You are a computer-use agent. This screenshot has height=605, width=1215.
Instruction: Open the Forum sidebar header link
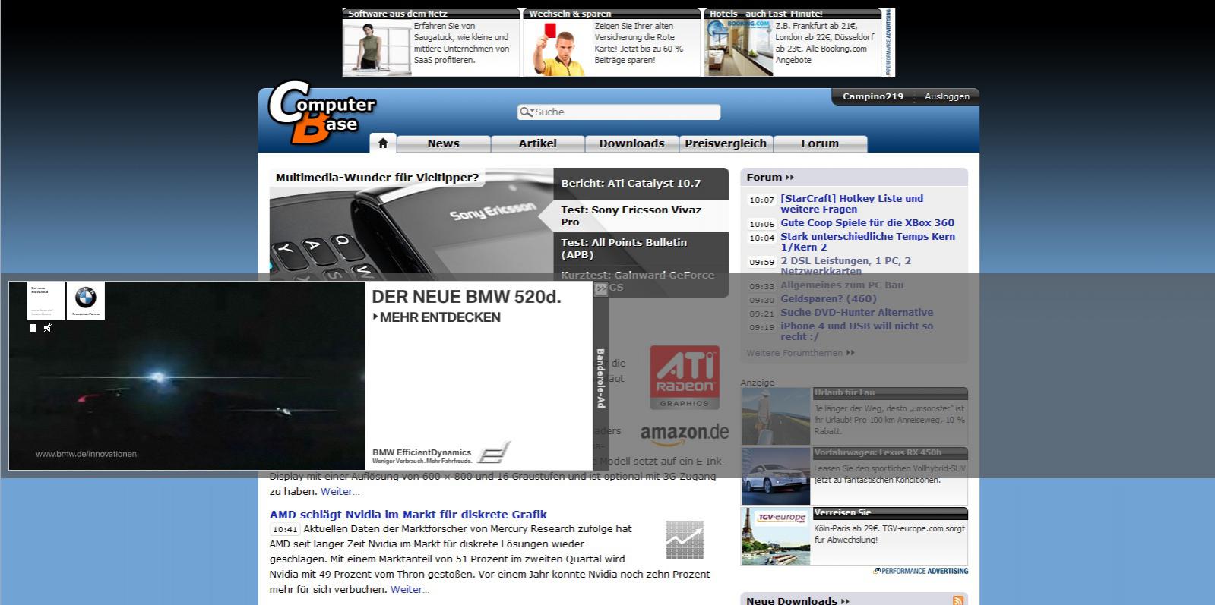[770, 177]
